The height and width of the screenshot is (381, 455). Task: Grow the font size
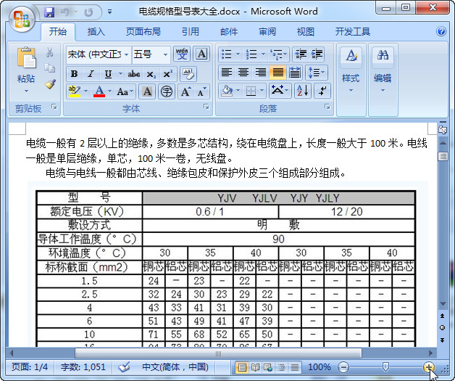185,91
